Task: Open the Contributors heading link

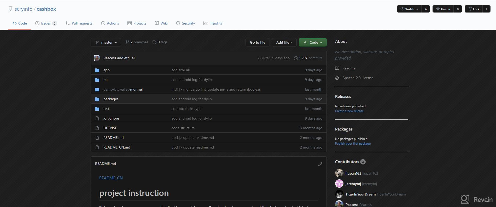Action: [x=350, y=162]
